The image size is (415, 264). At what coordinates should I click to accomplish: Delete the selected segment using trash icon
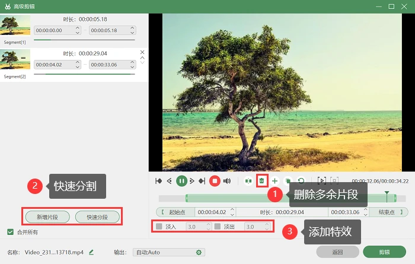262,181
